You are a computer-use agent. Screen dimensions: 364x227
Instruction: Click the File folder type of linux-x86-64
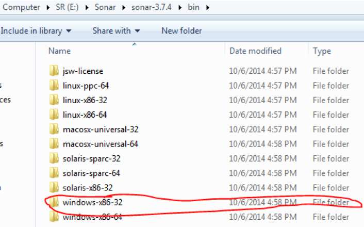(x=331, y=115)
